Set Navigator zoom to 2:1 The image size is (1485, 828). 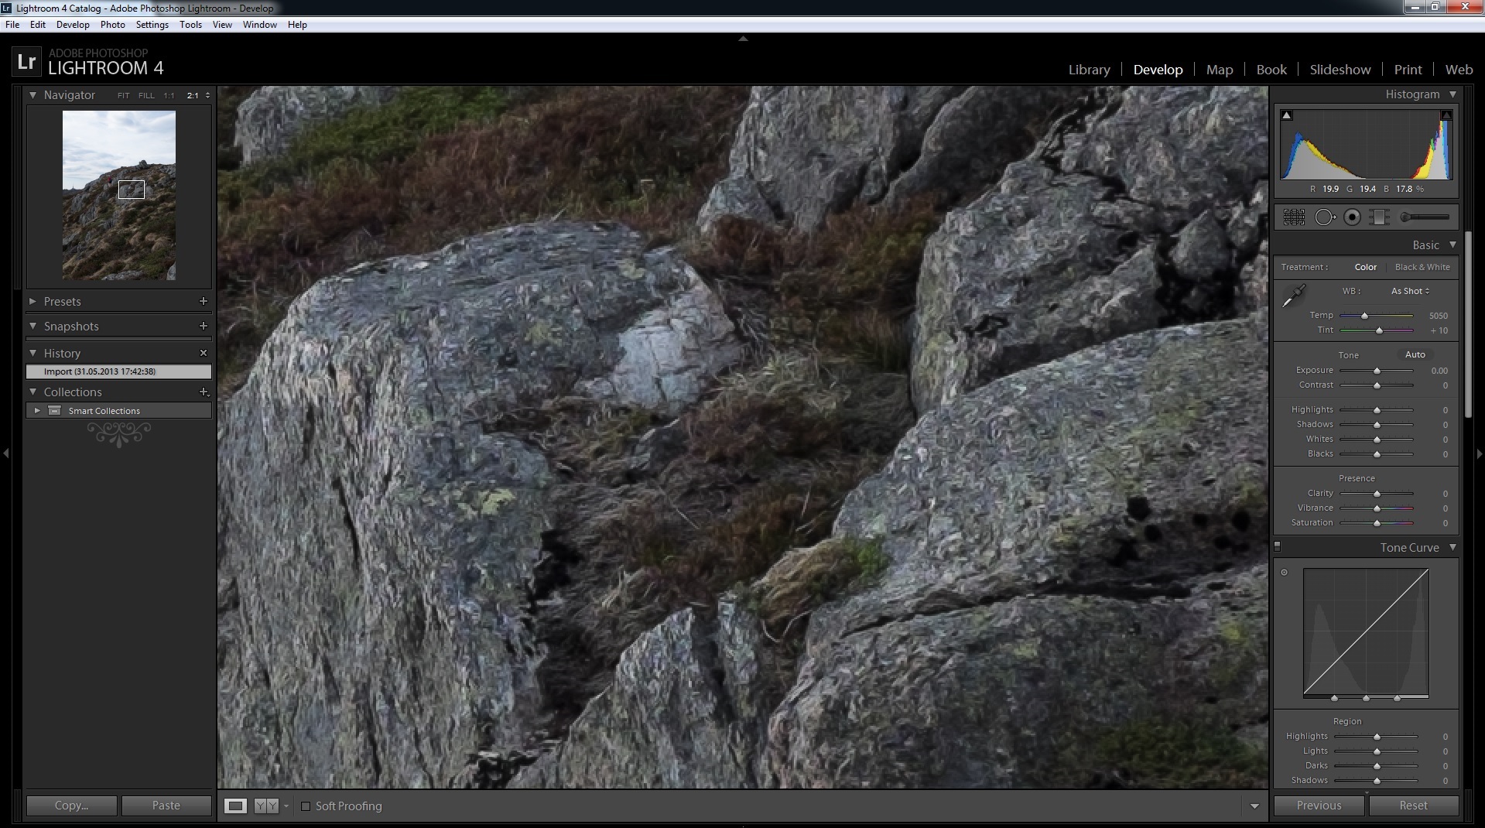pyautogui.click(x=192, y=96)
